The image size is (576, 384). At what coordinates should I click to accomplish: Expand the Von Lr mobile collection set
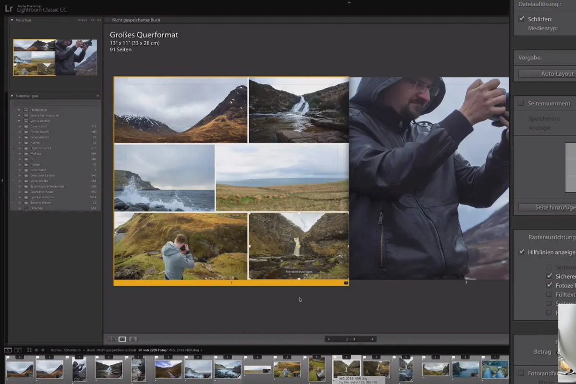(20, 121)
